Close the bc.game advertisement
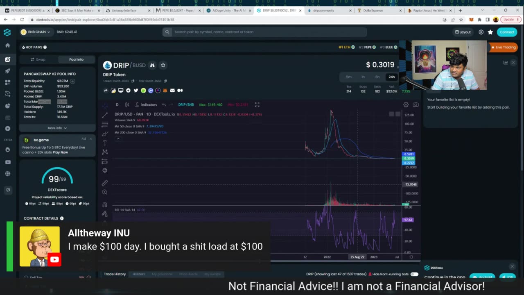The width and height of the screenshot is (524, 295). click(x=90, y=139)
